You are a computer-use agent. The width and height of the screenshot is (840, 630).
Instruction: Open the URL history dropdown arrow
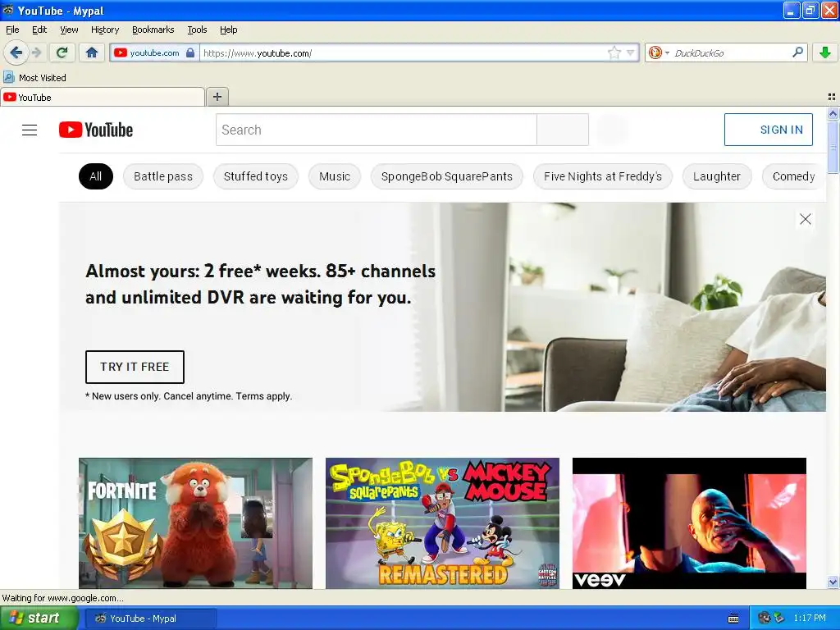pos(631,52)
